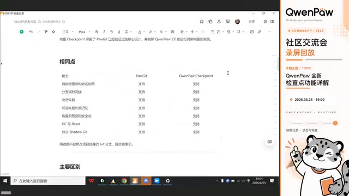This screenshot has height=196, width=349.
Task: Undo the last edit
Action: (x=31, y=32)
